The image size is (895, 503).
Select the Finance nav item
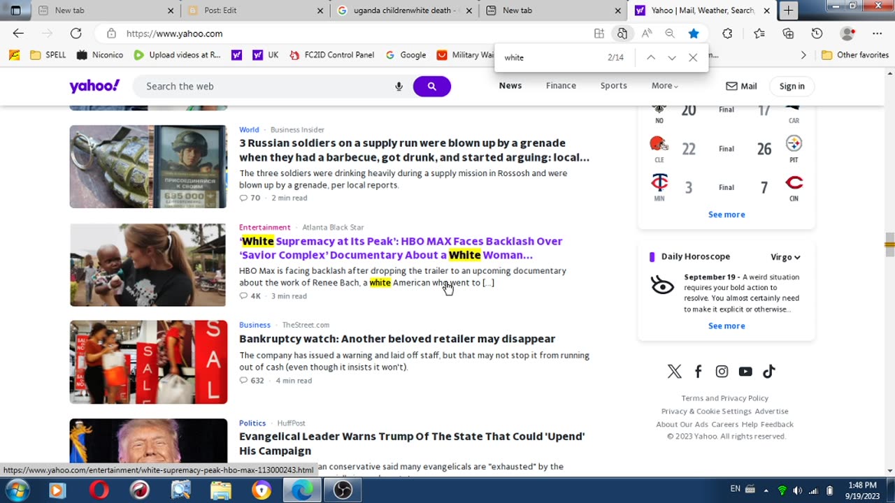click(561, 86)
